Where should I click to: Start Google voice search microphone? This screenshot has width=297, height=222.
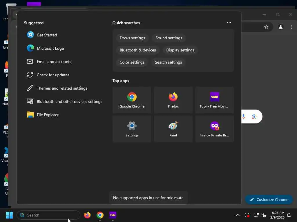(244, 117)
